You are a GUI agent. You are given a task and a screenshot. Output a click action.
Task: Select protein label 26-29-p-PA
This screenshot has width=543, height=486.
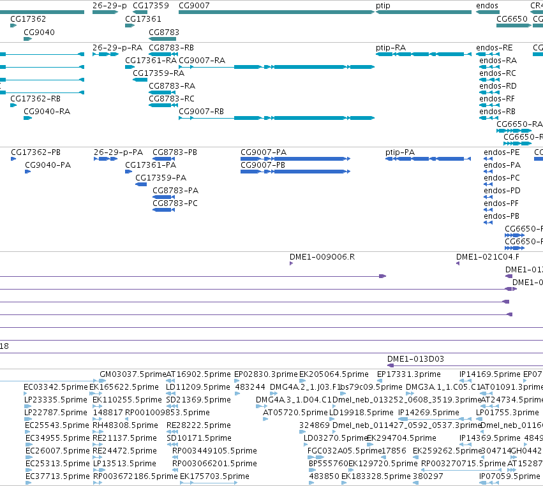[119, 153]
